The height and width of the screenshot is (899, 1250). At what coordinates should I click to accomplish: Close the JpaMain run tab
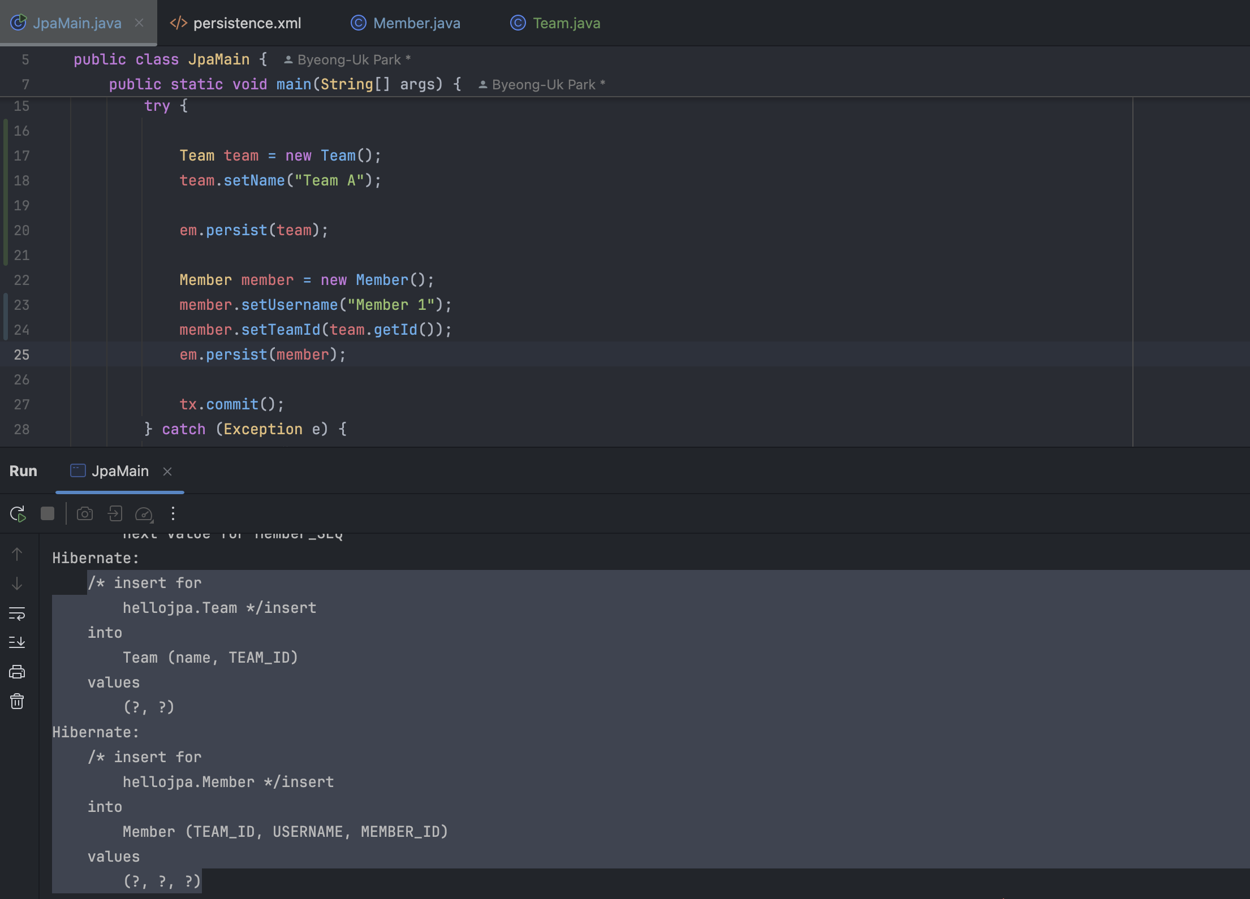pyautogui.click(x=167, y=472)
